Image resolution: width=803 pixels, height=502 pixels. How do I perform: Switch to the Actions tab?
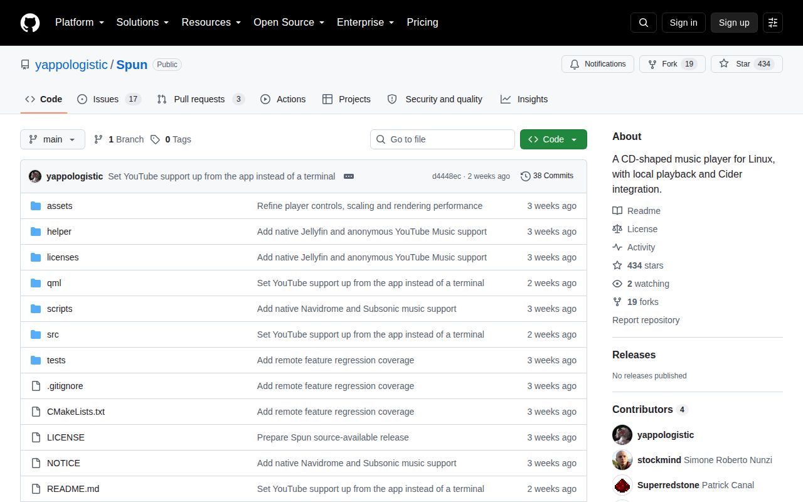[283, 99]
